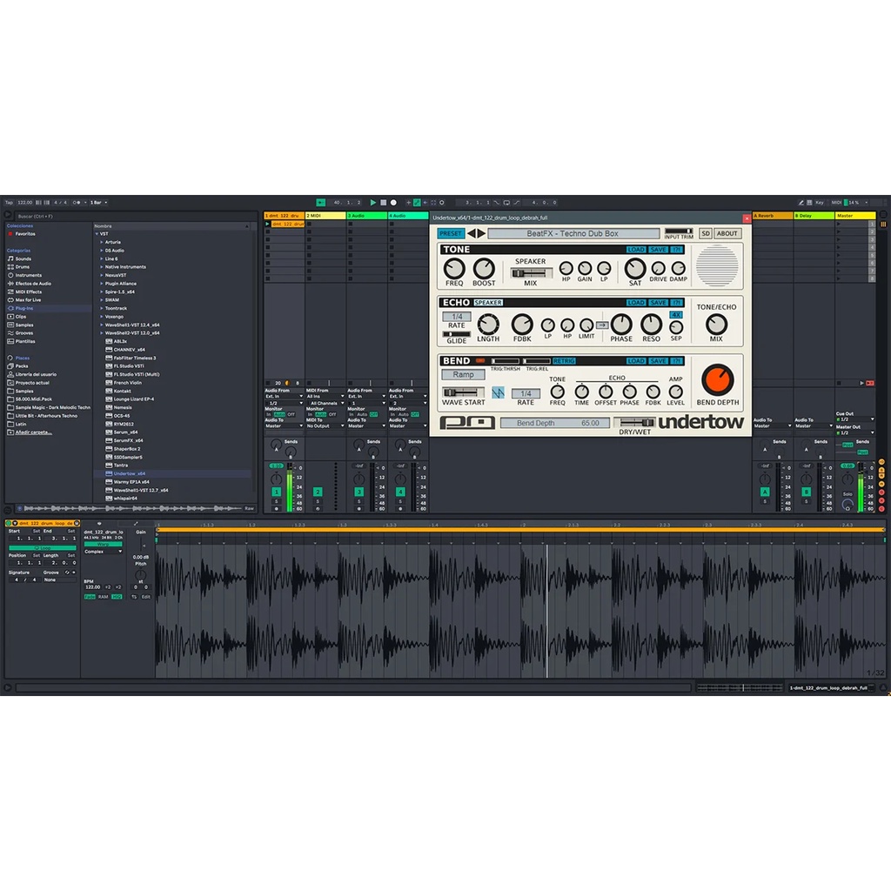The image size is (891, 891).
Task: Select Samples category in browser
Action: coord(25,325)
